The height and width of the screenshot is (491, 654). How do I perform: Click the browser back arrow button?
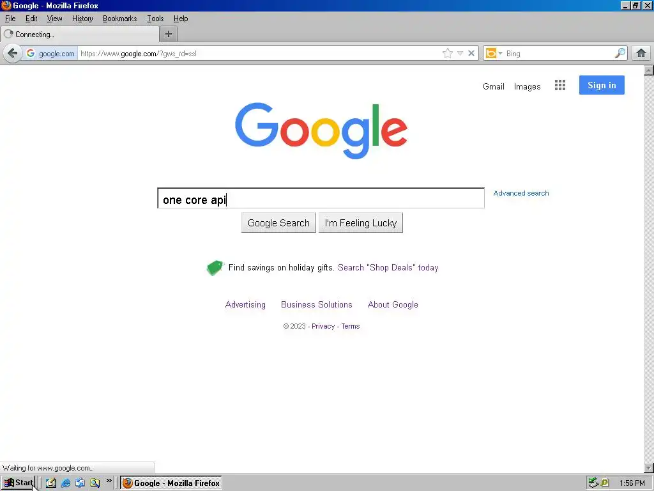[x=13, y=54]
